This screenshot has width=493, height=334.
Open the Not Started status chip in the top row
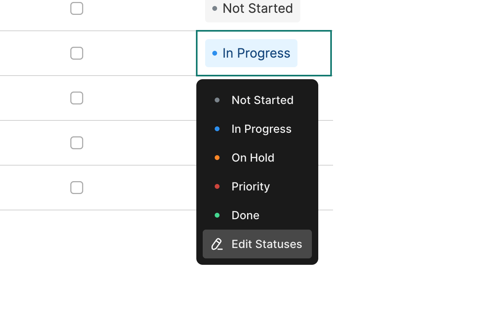click(x=253, y=9)
